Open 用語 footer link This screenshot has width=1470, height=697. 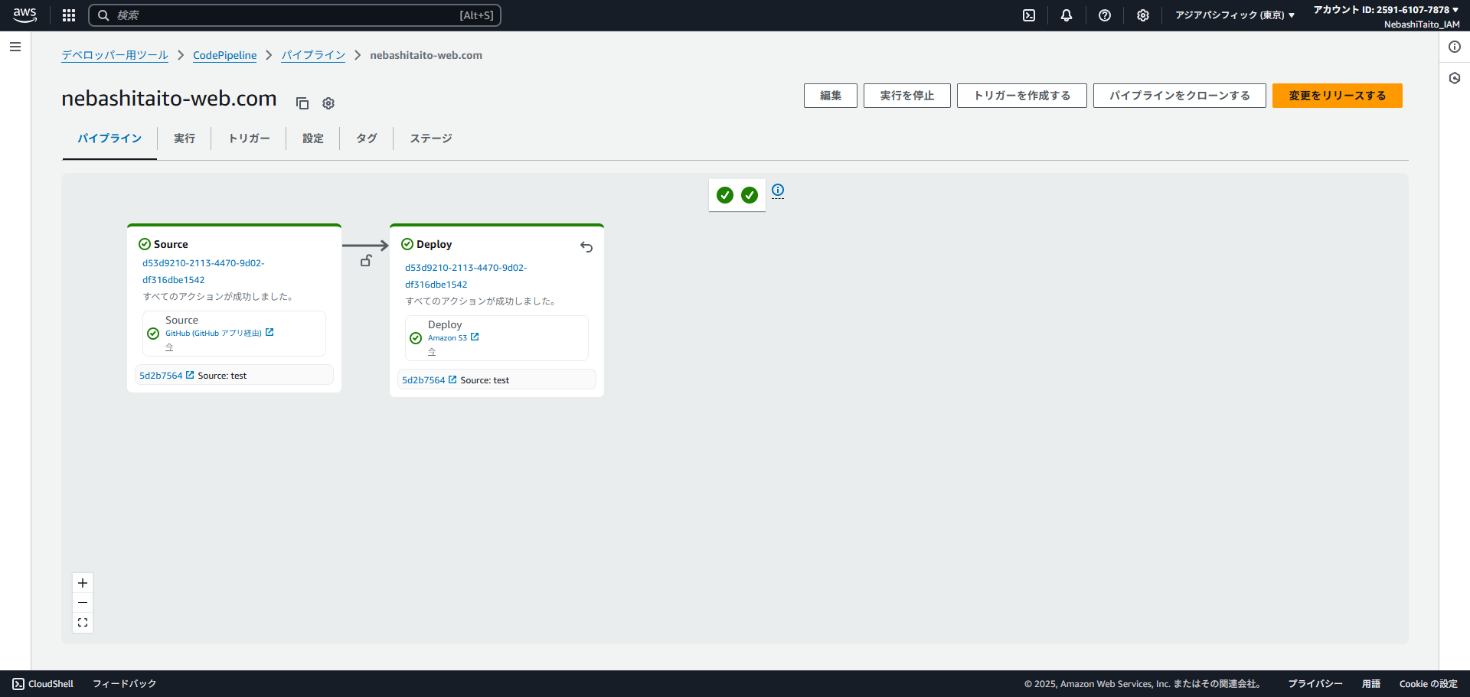(1371, 684)
